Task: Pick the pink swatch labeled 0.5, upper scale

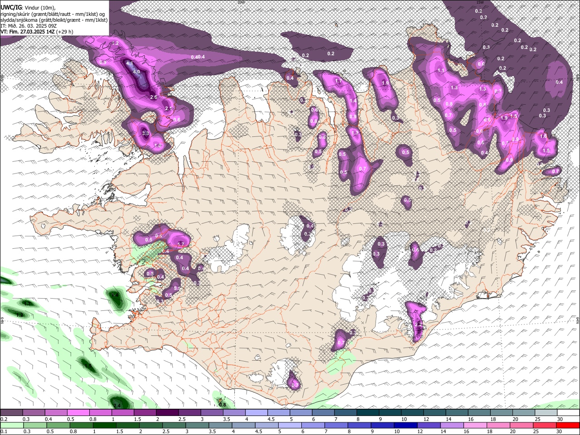Action: coord(78,413)
